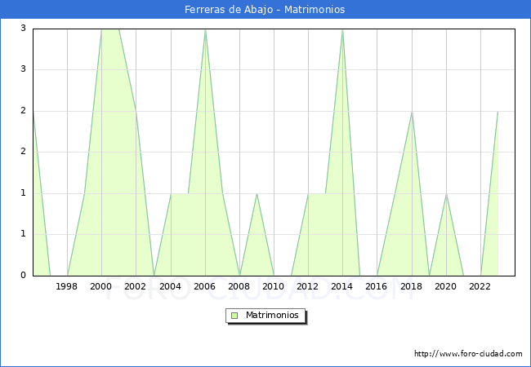The height and width of the screenshot is (367, 531).
Task: Select the 2014 x-axis label
Action: pos(341,286)
